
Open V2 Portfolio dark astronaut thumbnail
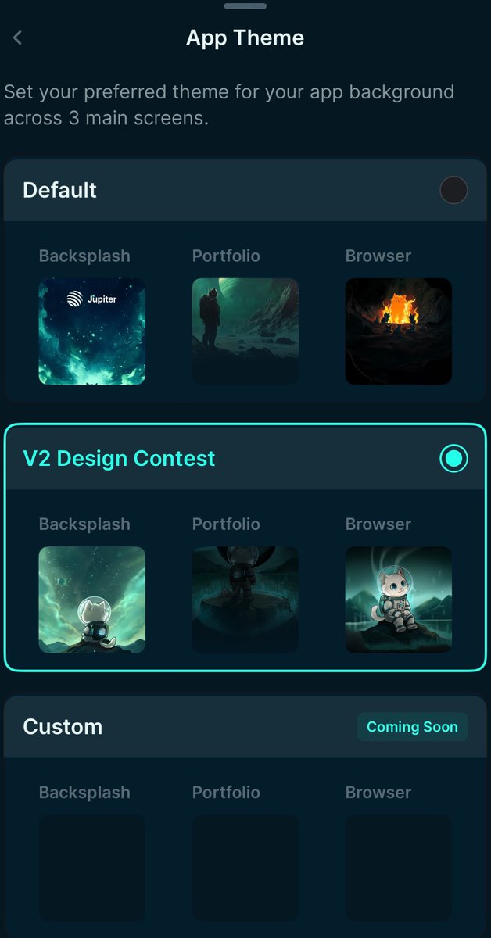245,600
